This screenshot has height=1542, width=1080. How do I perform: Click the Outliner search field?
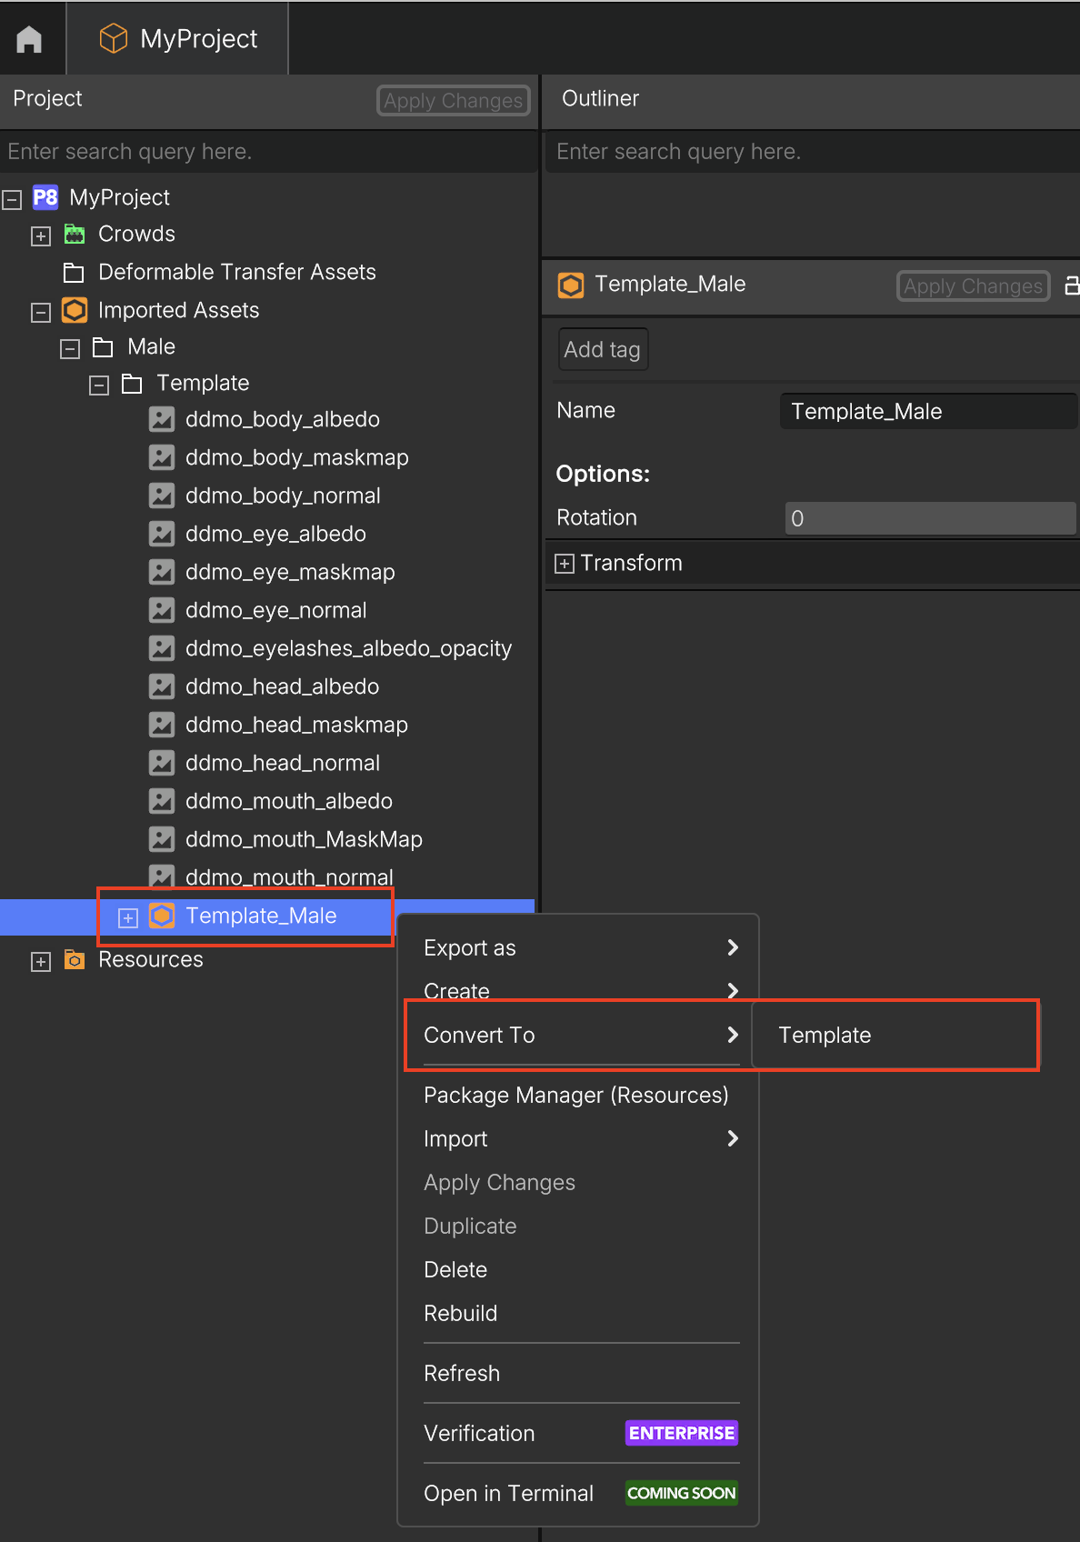812,152
